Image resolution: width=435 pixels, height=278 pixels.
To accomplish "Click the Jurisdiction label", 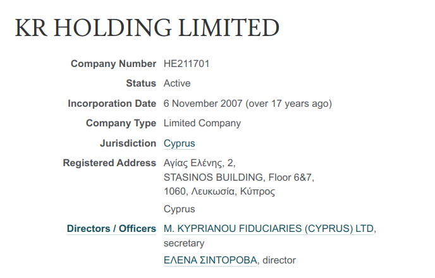I will point(128,143).
